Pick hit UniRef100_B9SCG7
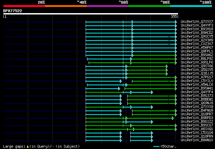215x149 pixels. [197, 125]
